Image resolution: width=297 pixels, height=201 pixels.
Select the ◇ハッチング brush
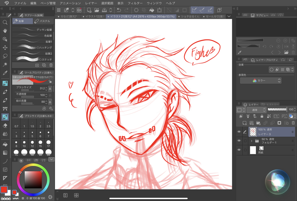pos(33,47)
